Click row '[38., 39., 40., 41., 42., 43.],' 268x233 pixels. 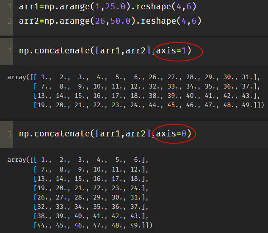coord(91,216)
